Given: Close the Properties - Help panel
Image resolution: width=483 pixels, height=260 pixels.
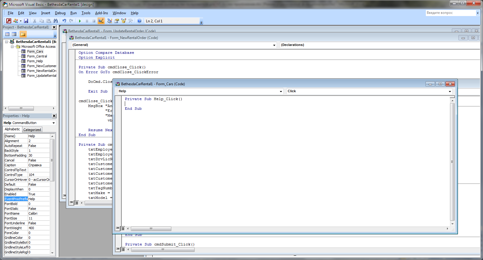Looking at the screenshot, I should [54, 116].
